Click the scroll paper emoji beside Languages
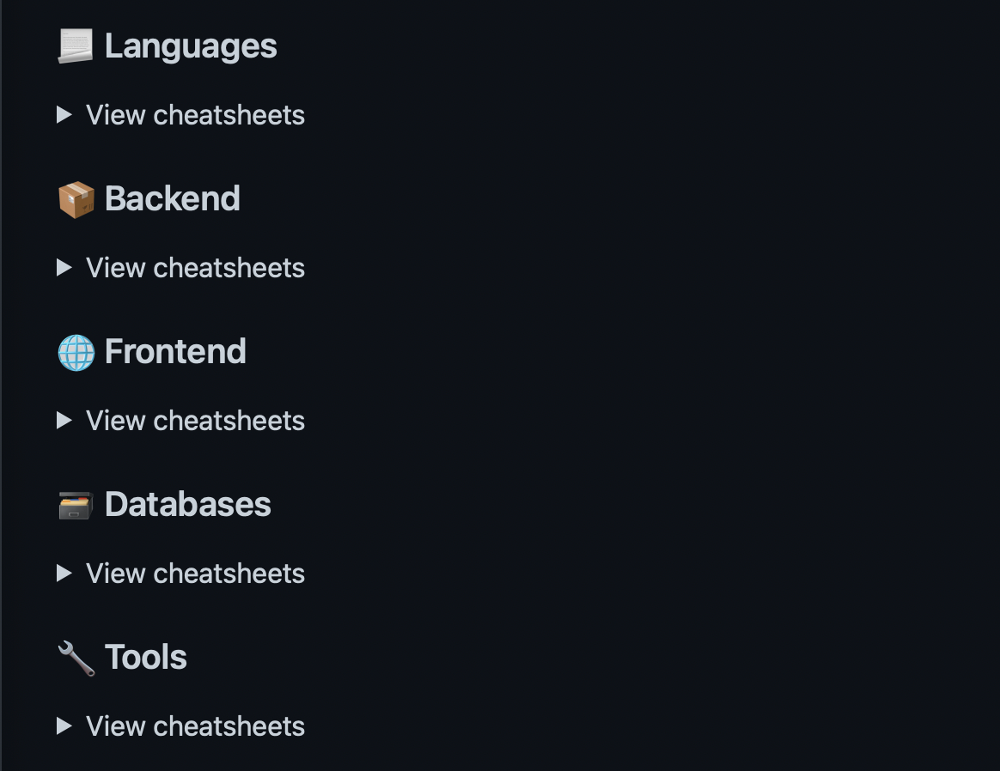 pos(76,46)
